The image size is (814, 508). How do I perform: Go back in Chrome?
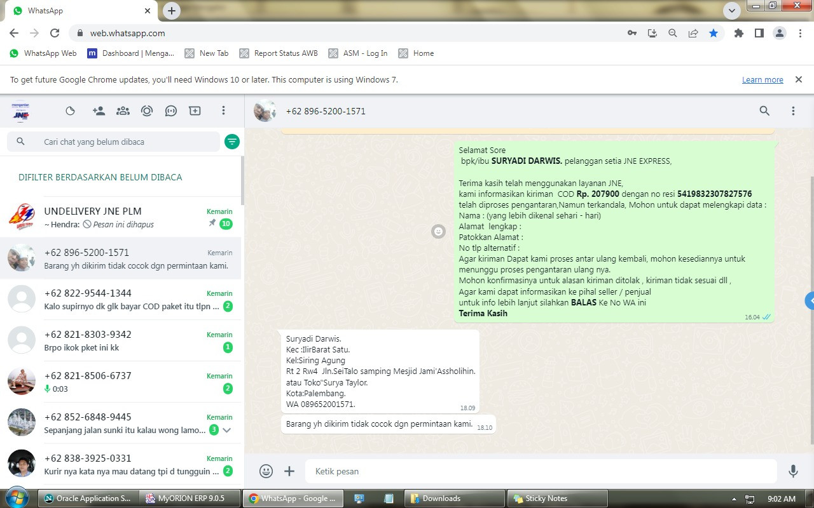[x=14, y=33]
